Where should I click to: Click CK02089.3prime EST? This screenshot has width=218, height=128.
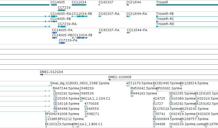[x=182, y=98]
